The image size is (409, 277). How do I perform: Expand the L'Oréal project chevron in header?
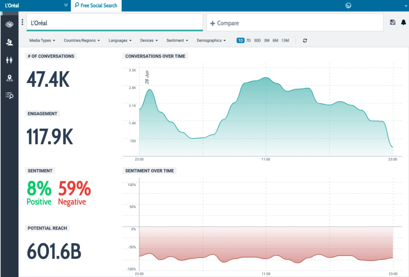66,6
